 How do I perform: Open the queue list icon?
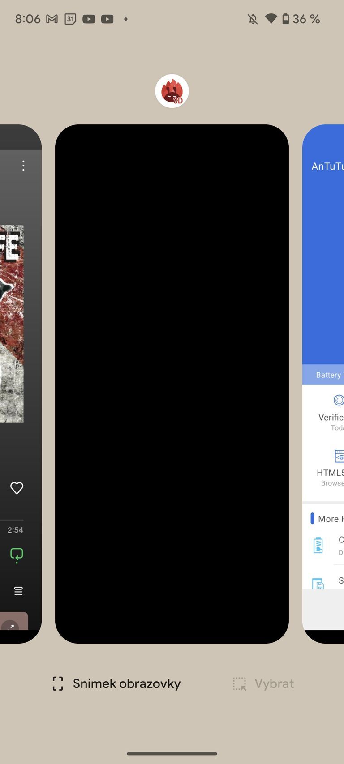click(18, 591)
